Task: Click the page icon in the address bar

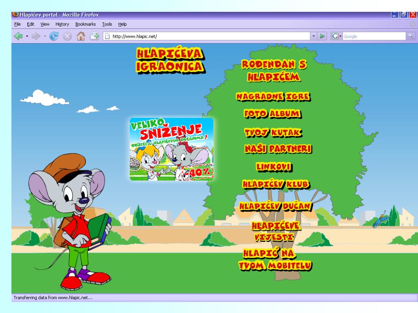Action: 107,36
